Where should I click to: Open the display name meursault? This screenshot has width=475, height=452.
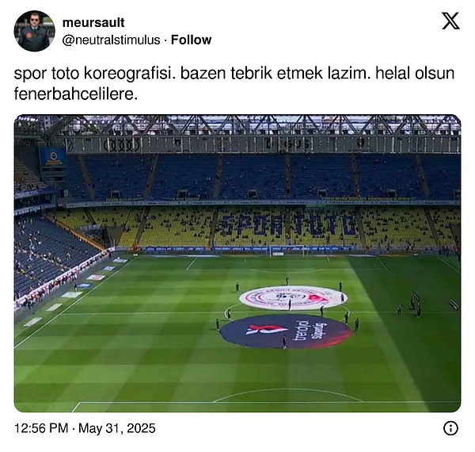click(x=93, y=22)
